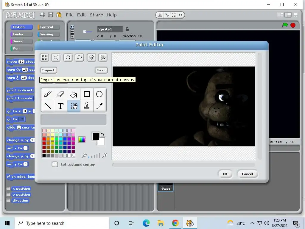Click the Clear button
Image resolution: width=305 pixels, height=229 pixels.
[x=101, y=70]
